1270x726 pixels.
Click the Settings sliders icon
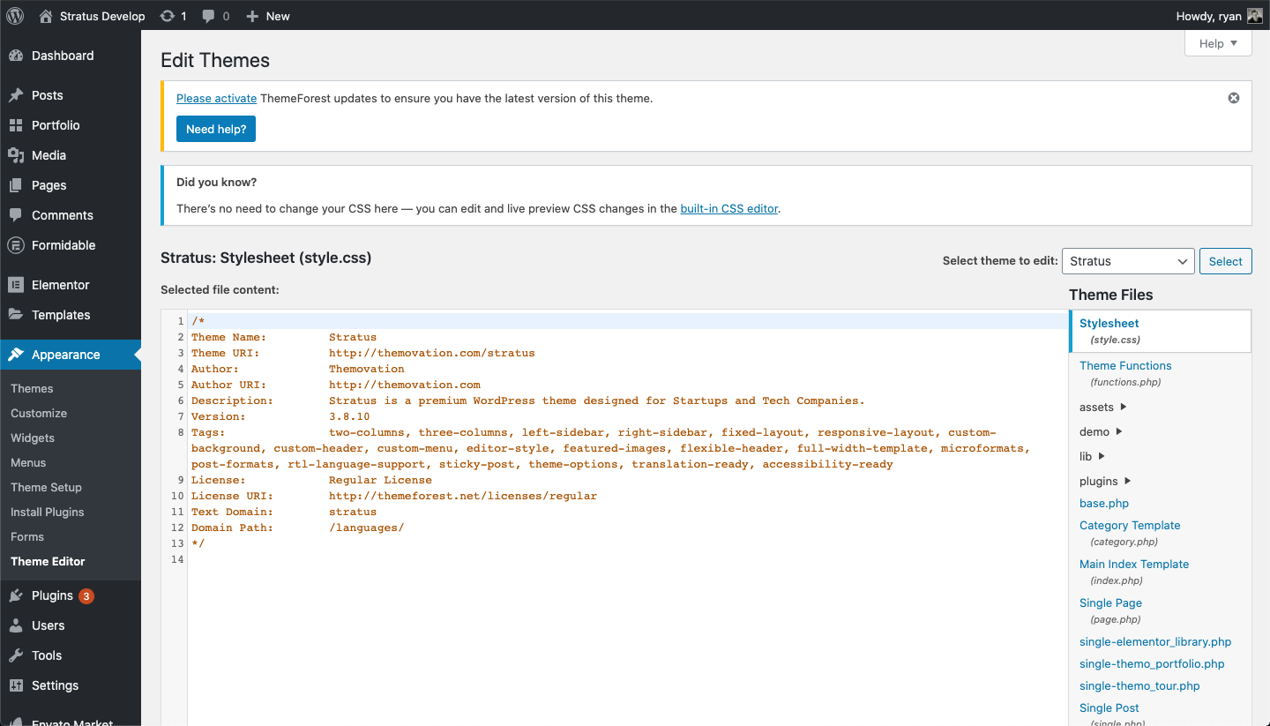point(16,685)
